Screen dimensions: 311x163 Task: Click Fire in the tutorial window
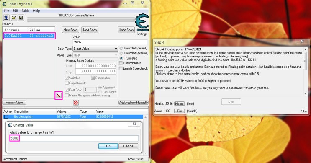pos(179,111)
